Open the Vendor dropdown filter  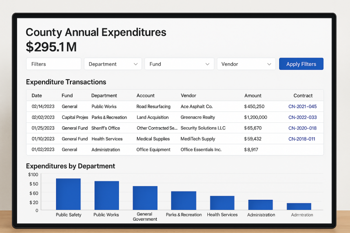246,64
